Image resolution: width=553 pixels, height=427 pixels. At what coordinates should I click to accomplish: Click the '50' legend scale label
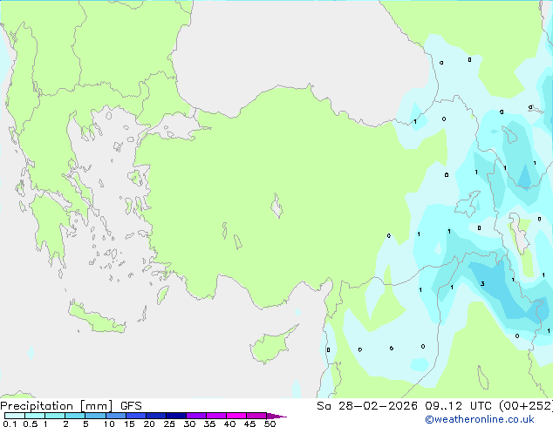[270, 424]
